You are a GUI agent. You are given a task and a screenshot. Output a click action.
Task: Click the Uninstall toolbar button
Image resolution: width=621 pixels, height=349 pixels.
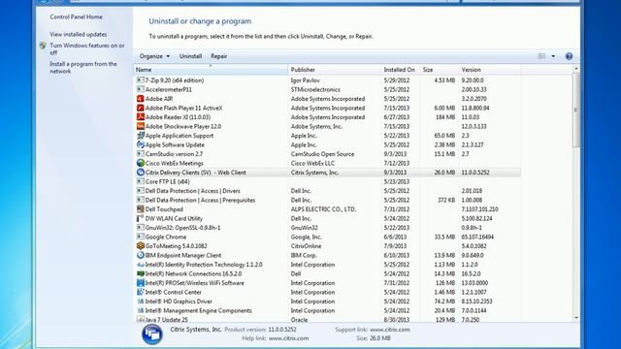click(190, 56)
